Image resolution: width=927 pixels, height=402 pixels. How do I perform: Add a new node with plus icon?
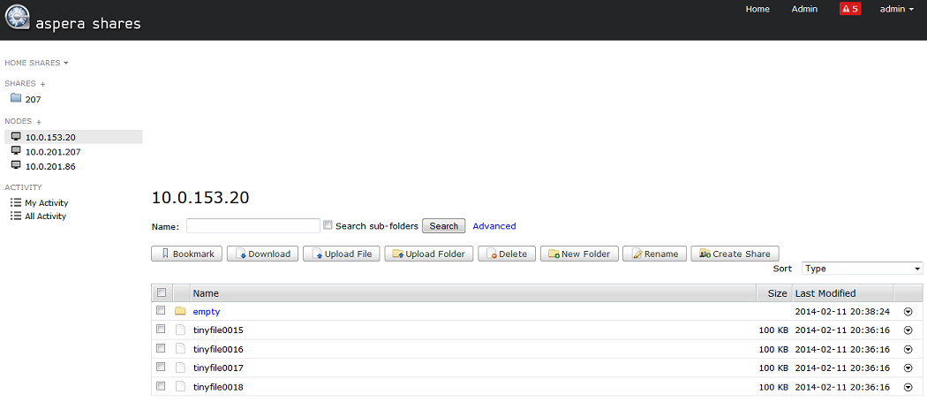(39, 121)
